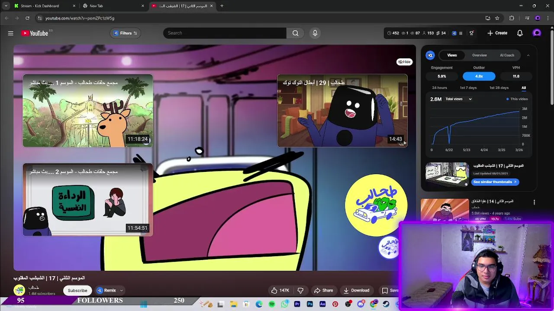This screenshot has width=554, height=311.
Task: Open the Chrome profile avatar in toolbar
Action: coord(538,18)
